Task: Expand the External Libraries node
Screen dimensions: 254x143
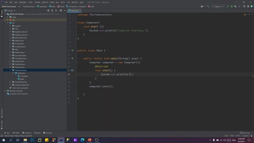Action: pyautogui.click(x=5, y=91)
